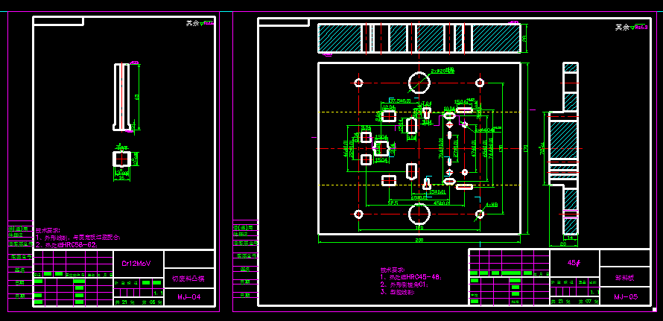Select the 45# material text

(574, 262)
